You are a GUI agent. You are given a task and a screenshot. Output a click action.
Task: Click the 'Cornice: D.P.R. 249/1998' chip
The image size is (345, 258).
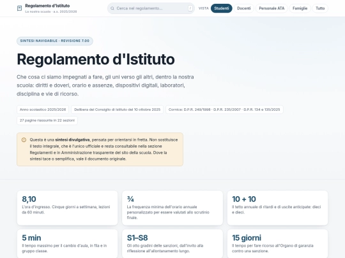(224, 110)
